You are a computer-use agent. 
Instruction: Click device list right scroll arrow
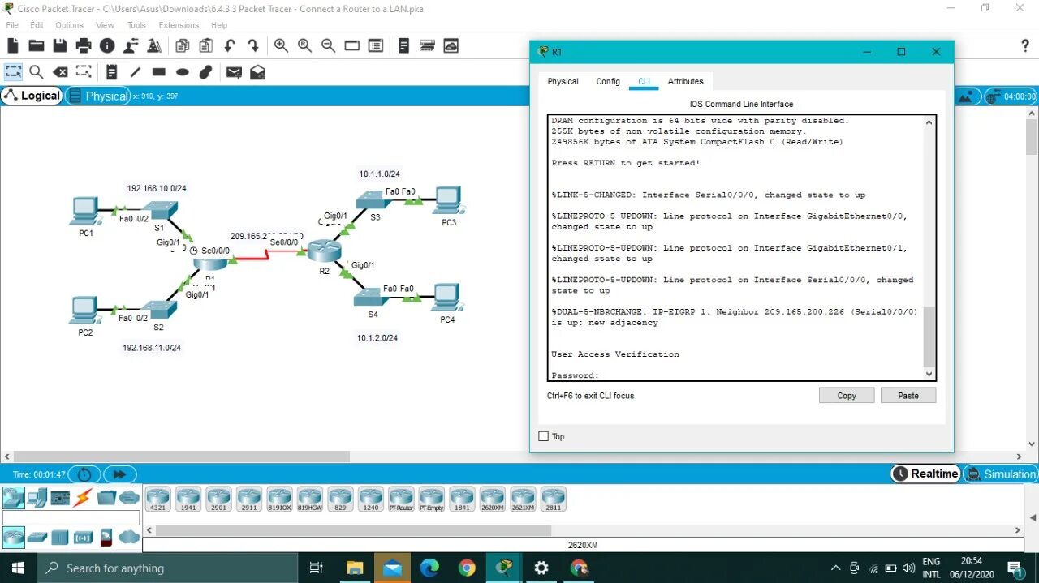1020,530
